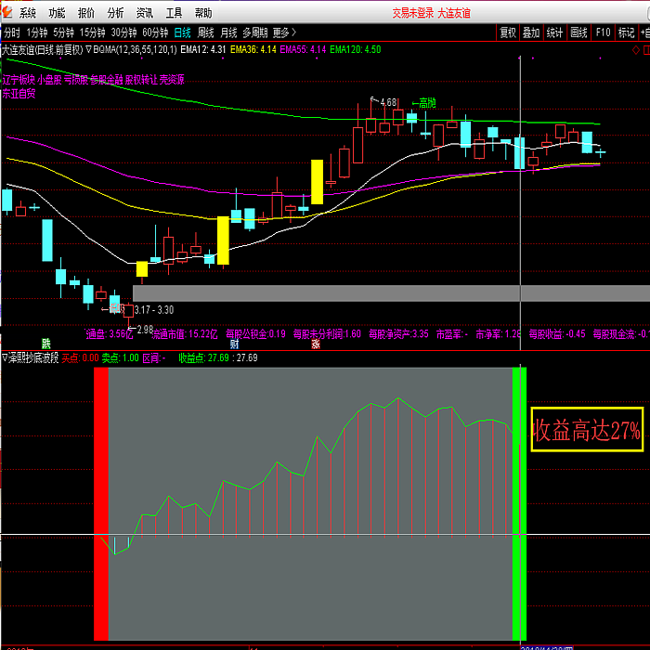Click the gray support zone band on chart
The width and height of the screenshot is (650, 650).
point(391,293)
